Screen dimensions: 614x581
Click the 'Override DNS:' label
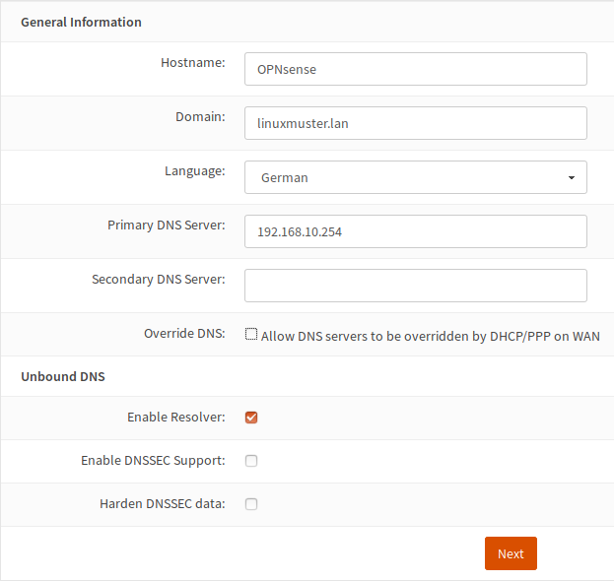pyautogui.click(x=184, y=334)
